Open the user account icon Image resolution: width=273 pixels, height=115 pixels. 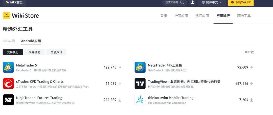tap(193, 2)
